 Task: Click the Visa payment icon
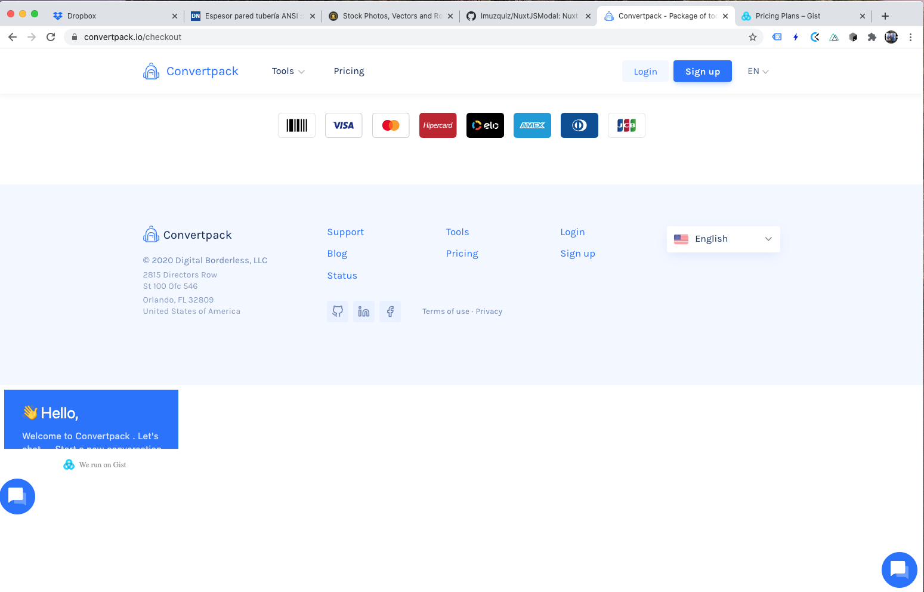[344, 125]
